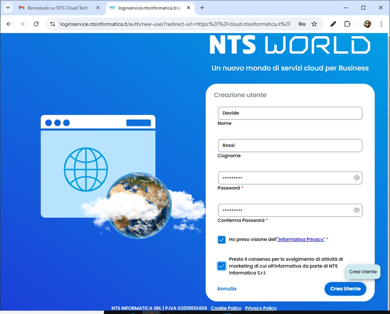Open the Extensions puzzle icon
Viewport: 390px width, 314px height.
347,24
